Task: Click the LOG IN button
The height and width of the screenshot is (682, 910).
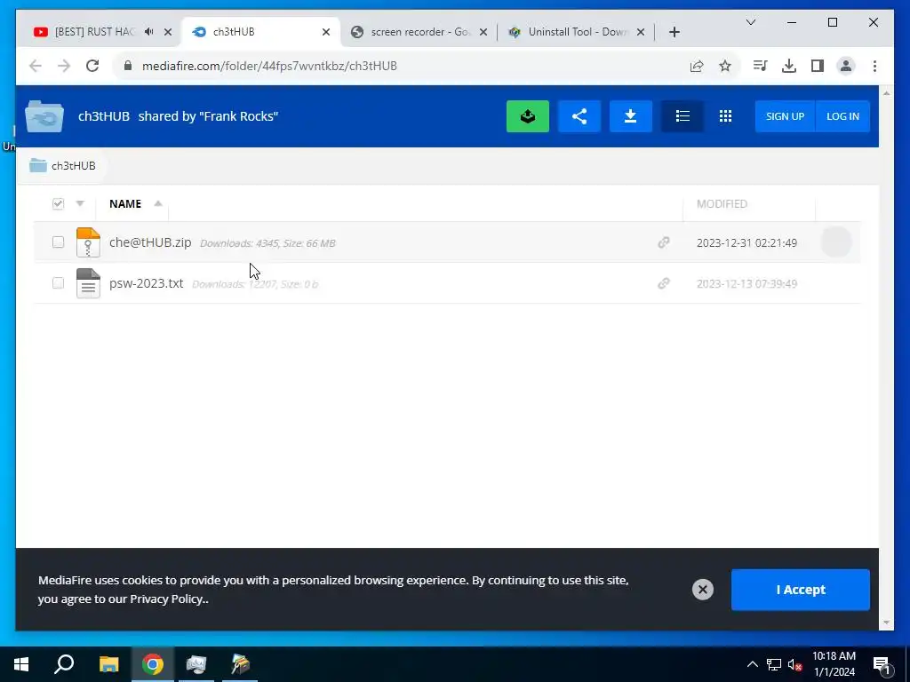Action: (x=842, y=116)
